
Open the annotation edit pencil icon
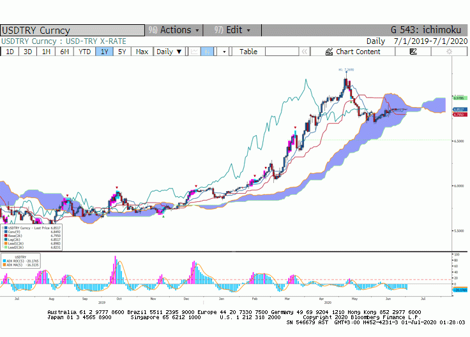click(x=413, y=52)
